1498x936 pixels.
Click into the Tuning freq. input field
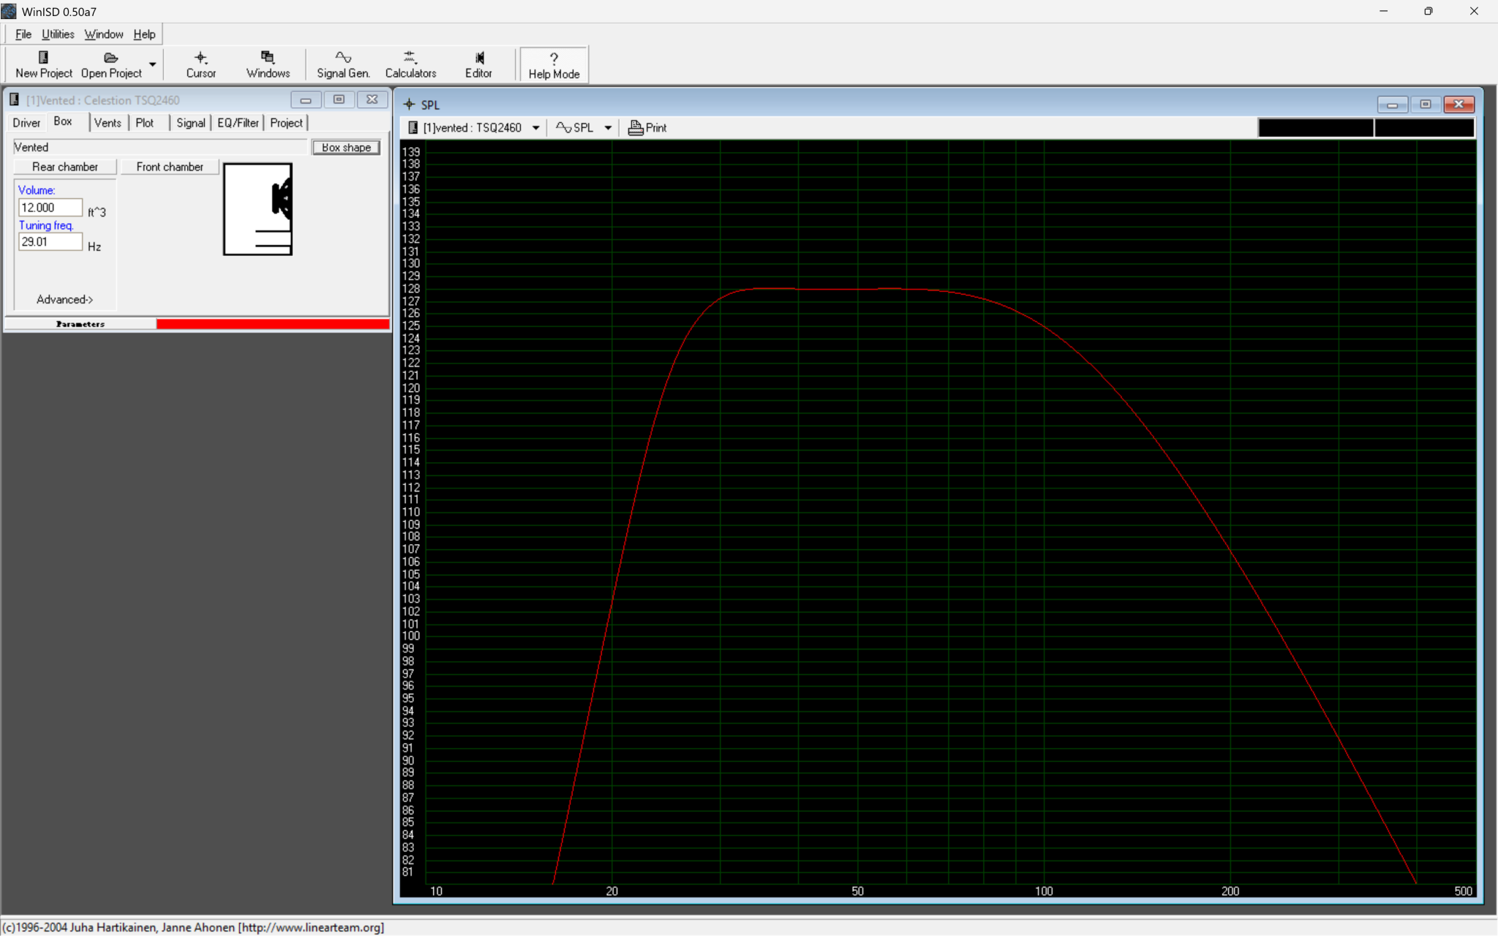tap(50, 242)
